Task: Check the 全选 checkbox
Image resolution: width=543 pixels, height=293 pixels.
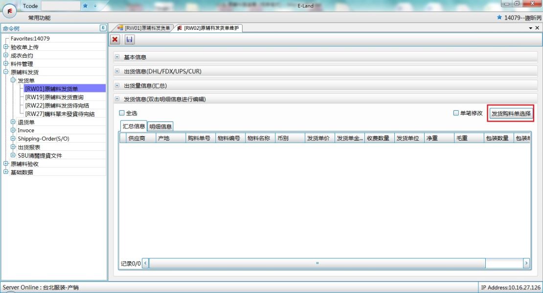Action: point(122,113)
